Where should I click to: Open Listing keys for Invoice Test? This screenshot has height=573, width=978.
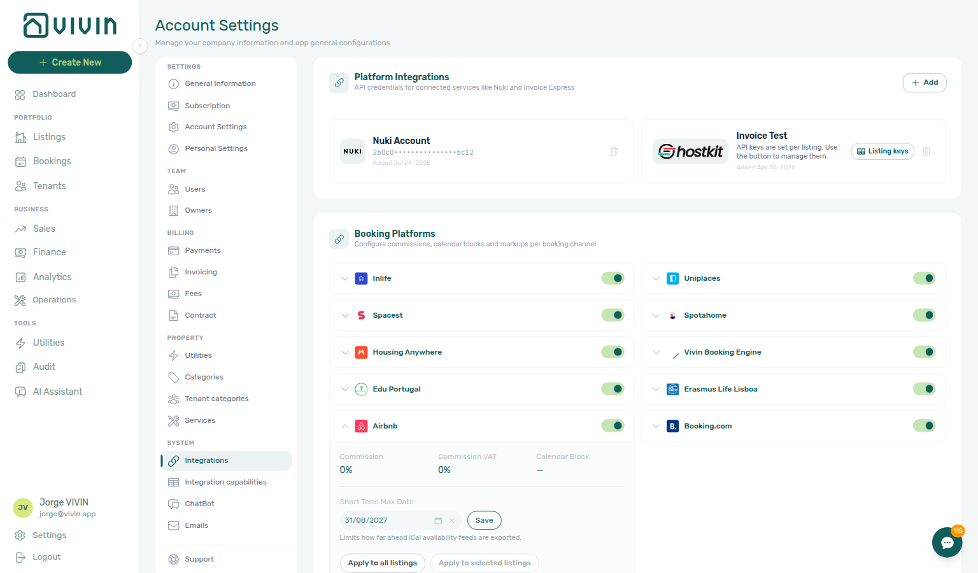point(882,152)
